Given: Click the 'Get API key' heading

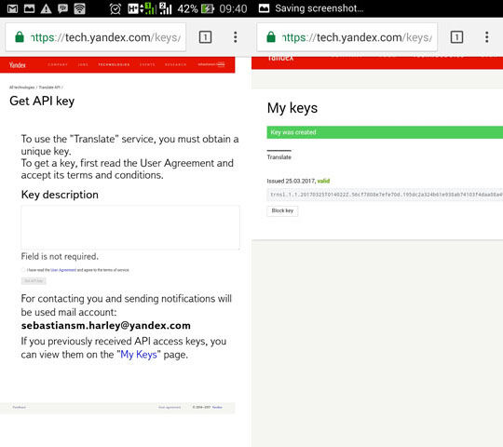Looking at the screenshot, I should pos(42,101).
